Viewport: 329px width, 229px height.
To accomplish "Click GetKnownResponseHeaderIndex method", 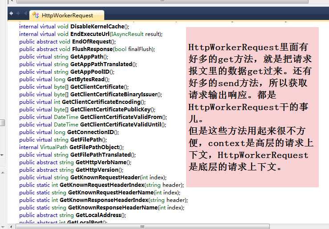I will point(104,200).
